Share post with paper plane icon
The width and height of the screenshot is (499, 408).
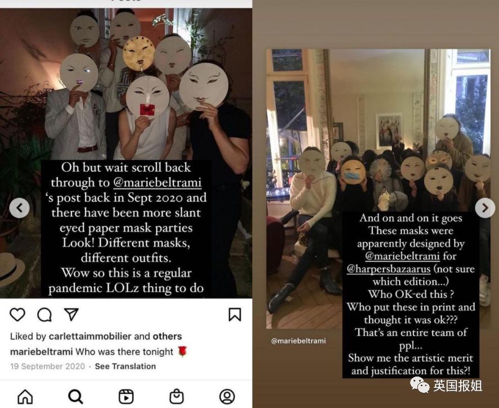(71, 314)
